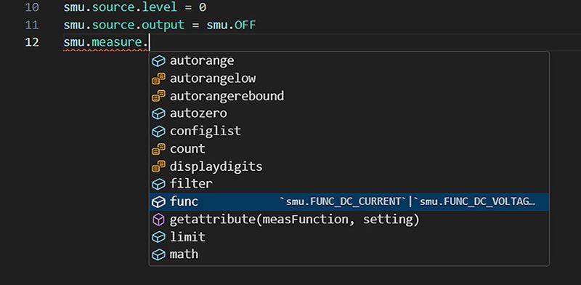581x285 pixels.
Task: Click the cube icon next to configlist
Action: [x=158, y=131]
